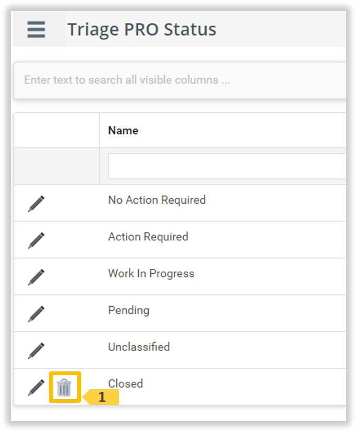Screen dimensions: 357x432
Task: Click the yellow callout marker numbered 1
Action: [x=102, y=397]
